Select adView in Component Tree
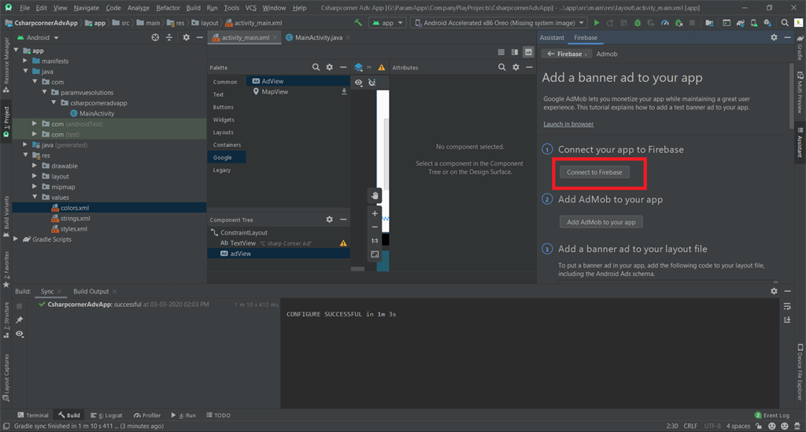Viewport: 806px width, 432px height. [279, 253]
